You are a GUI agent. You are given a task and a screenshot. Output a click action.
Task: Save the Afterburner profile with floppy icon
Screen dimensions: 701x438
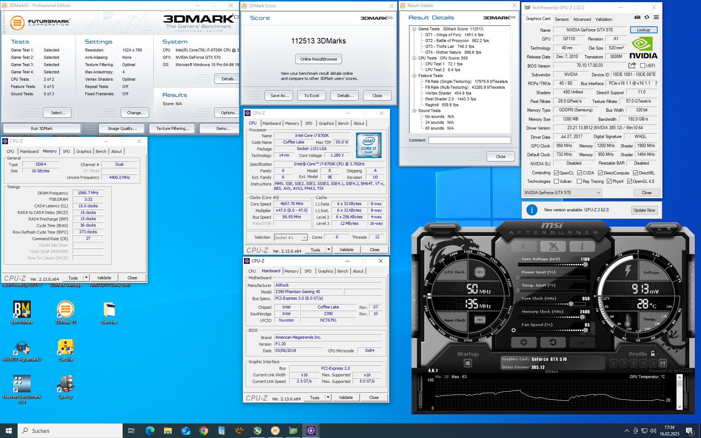[663, 363]
